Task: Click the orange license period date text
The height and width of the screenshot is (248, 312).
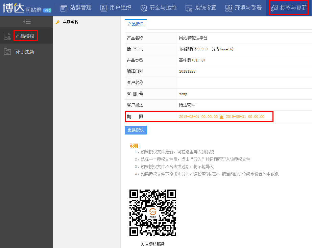Action: pos(221,117)
